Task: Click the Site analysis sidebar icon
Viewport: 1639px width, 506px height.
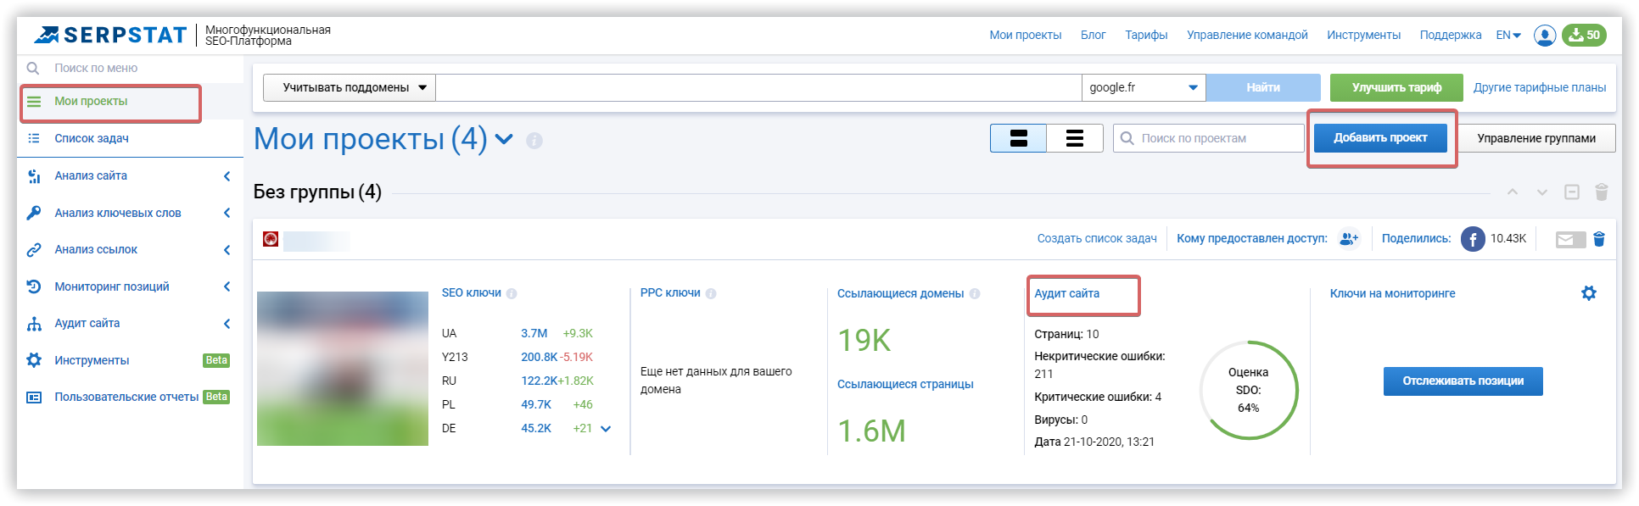Action: click(34, 175)
